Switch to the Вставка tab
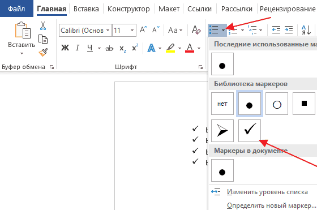Image resolution: width=317 pixels, height=210 pixels. point(86,9)
